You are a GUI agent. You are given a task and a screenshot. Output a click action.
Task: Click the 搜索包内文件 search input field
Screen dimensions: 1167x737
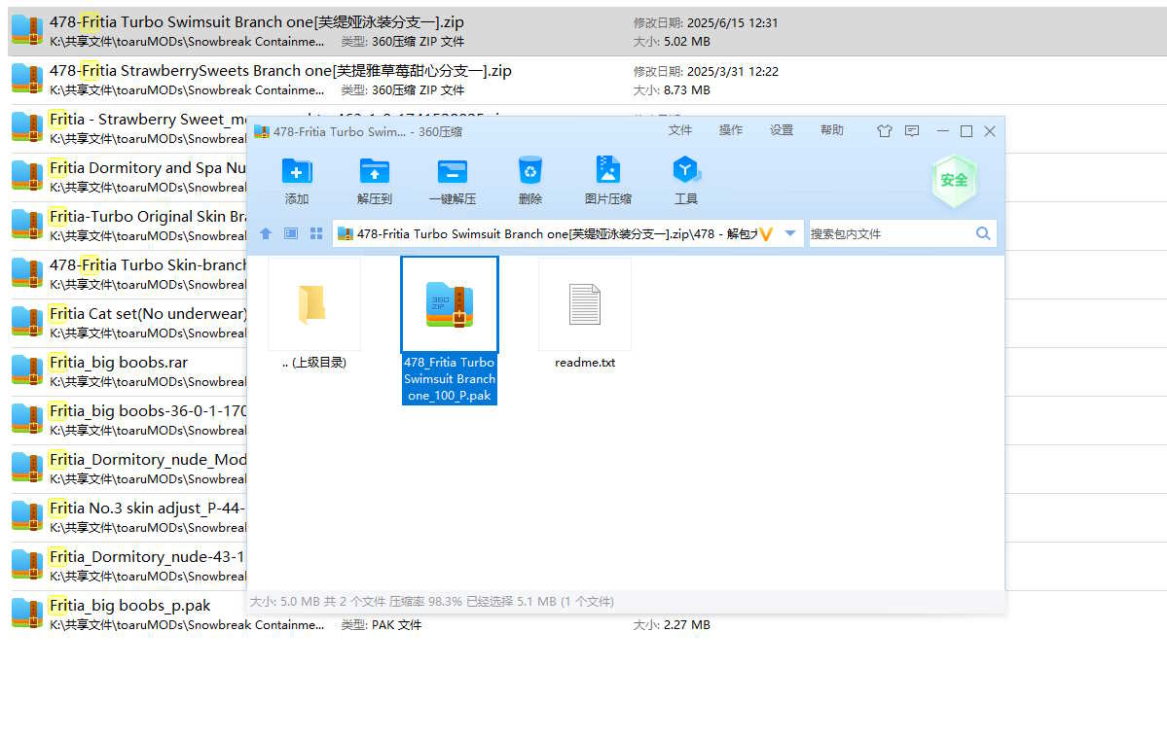coord(891,233)
